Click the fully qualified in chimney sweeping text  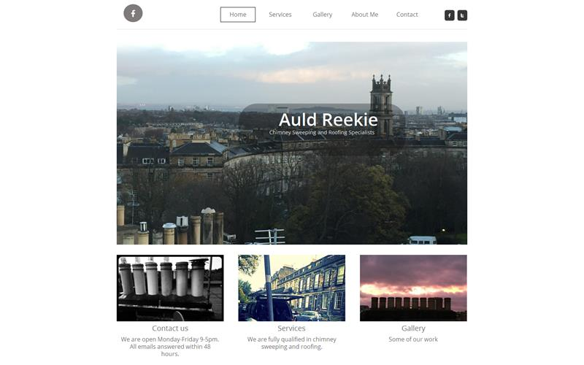(291, 343)
